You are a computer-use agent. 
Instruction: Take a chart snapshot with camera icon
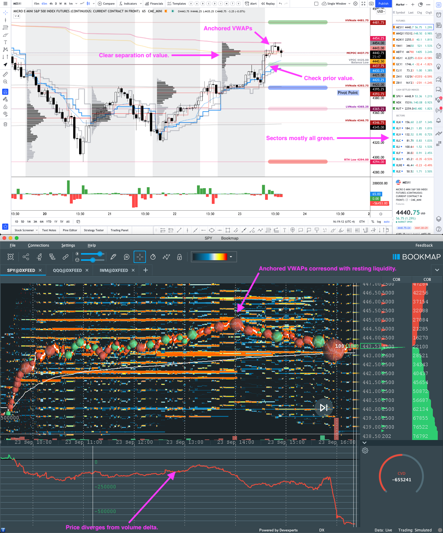(x=371, y=4)
